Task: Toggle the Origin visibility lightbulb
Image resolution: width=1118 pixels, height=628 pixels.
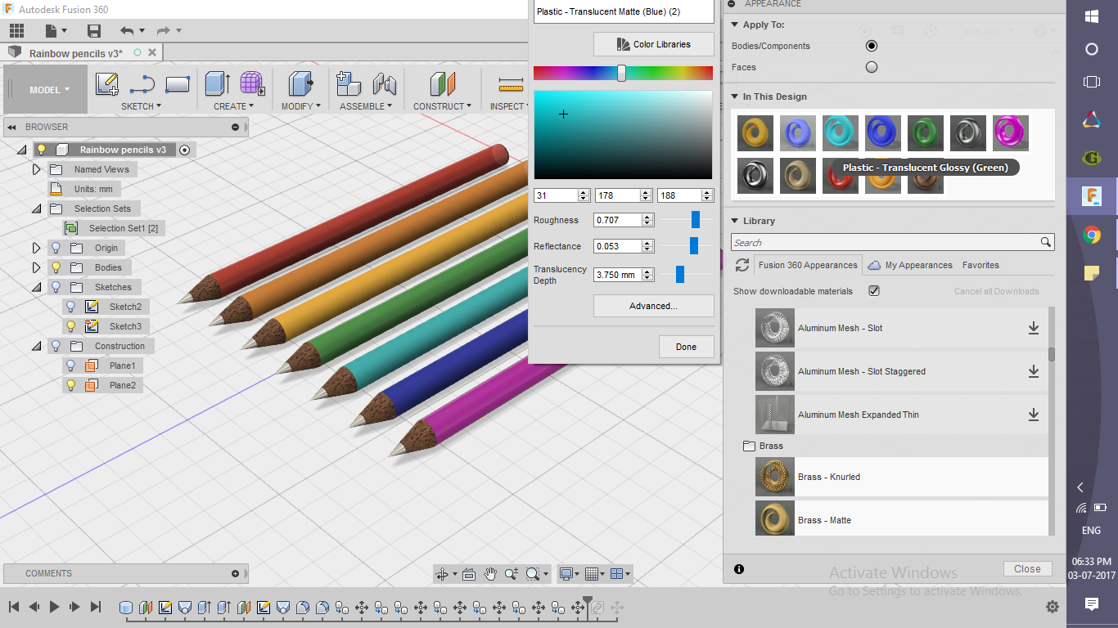Action: (x=56, y=248)
